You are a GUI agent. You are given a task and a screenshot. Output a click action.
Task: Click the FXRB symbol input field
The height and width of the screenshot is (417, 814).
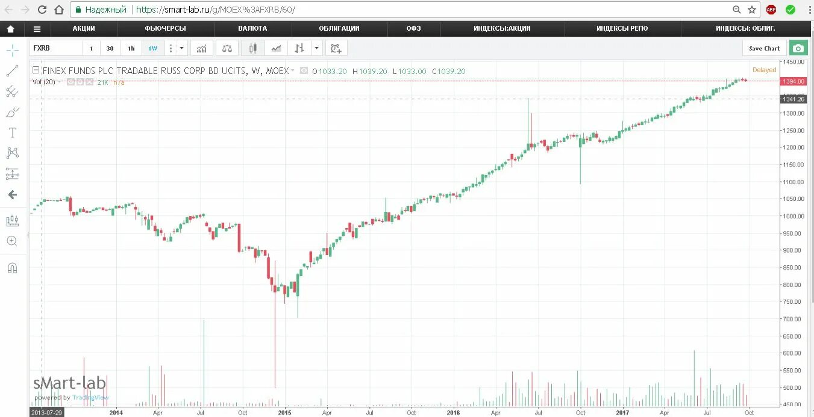55,48
